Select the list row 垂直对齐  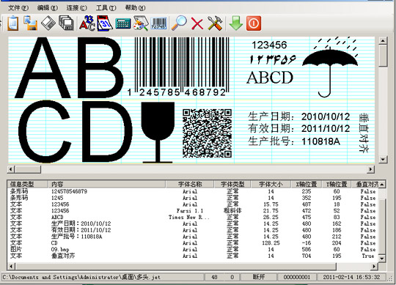click(193, 256)
